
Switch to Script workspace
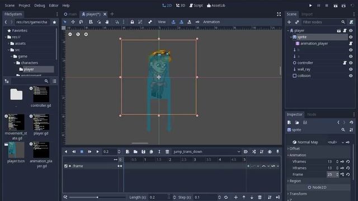tap(196, 6)
